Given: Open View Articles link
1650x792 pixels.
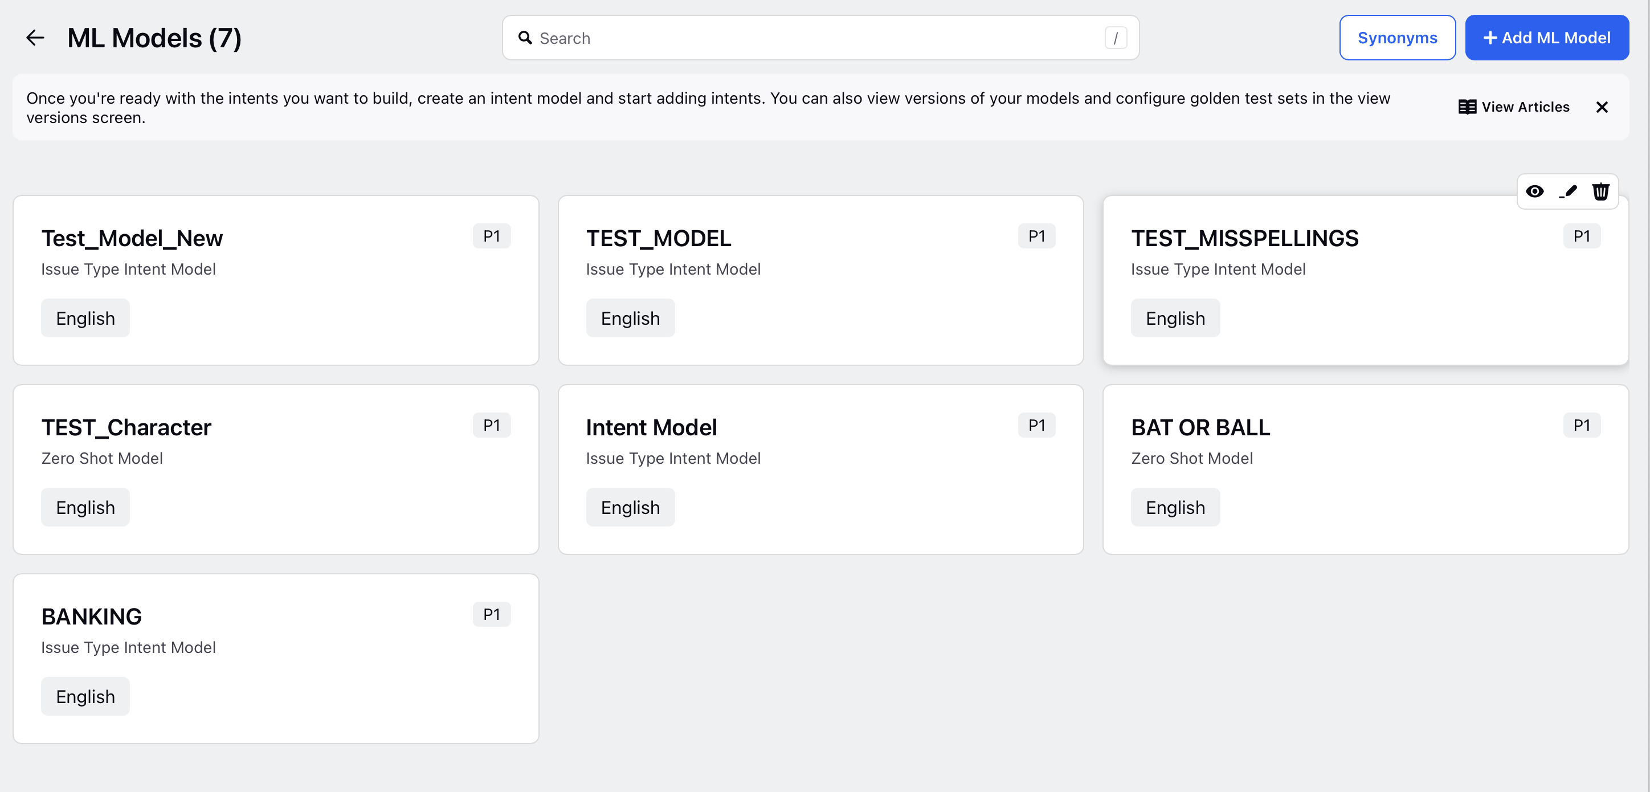Looking at the screenshot, I should click(x=1514, y=107).
